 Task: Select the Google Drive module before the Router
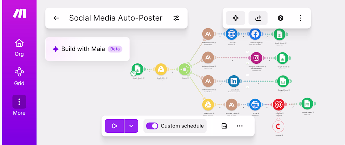(161, 69)
